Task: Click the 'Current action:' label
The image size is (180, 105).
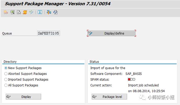Action: 101,85
